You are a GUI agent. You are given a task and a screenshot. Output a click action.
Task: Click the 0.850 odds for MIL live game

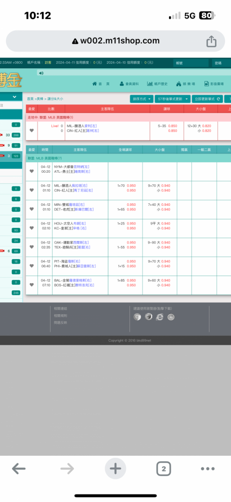click(x=172, y=126)
